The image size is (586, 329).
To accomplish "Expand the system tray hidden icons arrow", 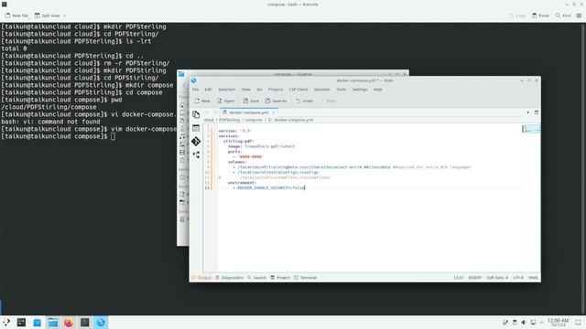I will (x=541, y=323).
